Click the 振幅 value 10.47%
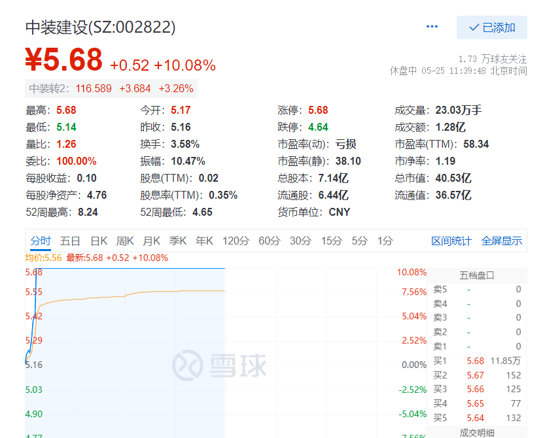 point(188,161)
